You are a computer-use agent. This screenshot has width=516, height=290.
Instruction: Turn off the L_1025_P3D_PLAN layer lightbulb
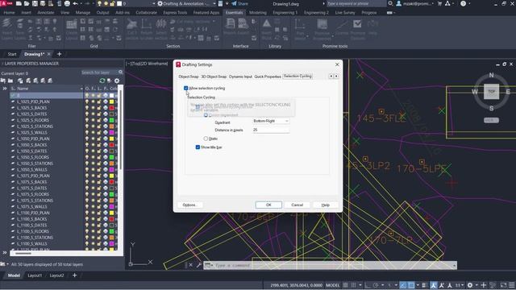[87, 101]
